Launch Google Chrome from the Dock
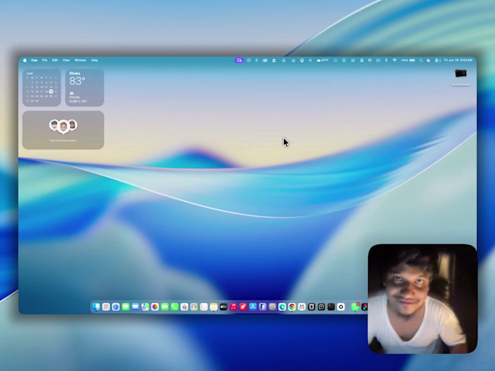 coord(292,307)
